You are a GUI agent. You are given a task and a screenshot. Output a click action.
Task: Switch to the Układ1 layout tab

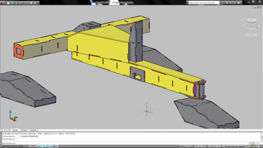(x=24, y=130)
